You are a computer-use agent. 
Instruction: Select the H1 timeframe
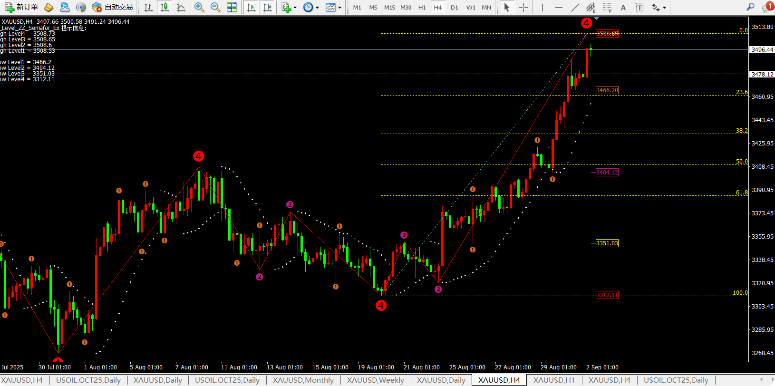(x=422, y=8)
